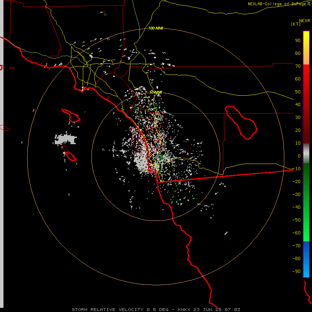
Task: Click the -80 value on the velocity scale
Action: point(296,259)
